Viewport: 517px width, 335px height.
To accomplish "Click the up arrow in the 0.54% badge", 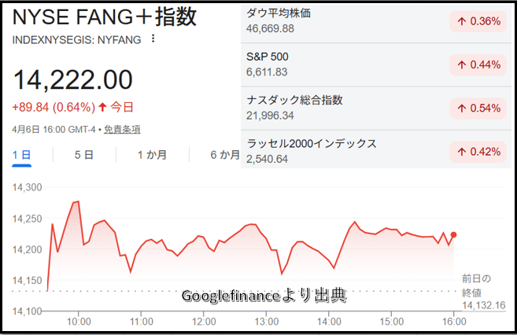I will 460,108.
